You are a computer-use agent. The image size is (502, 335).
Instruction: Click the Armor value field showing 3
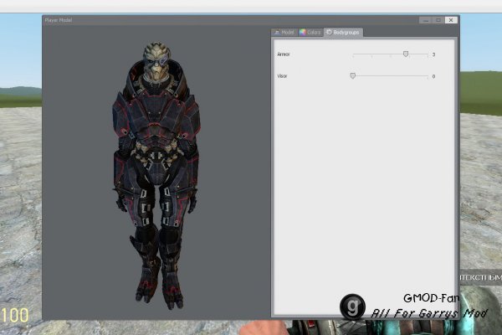433,54
